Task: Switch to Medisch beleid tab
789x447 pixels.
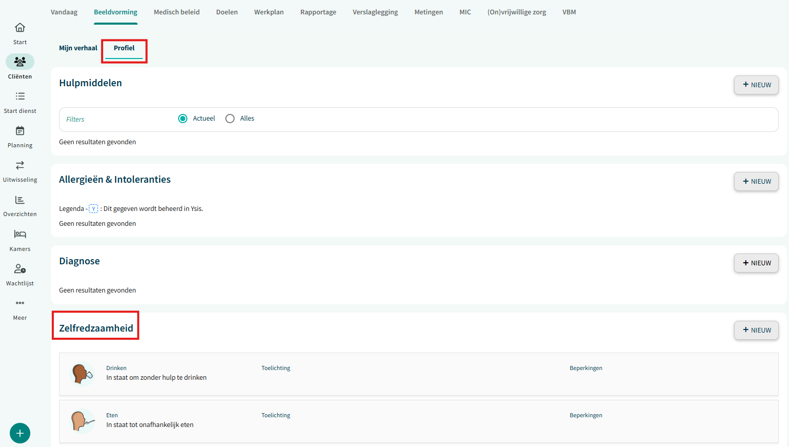Action: pos(177,12)
